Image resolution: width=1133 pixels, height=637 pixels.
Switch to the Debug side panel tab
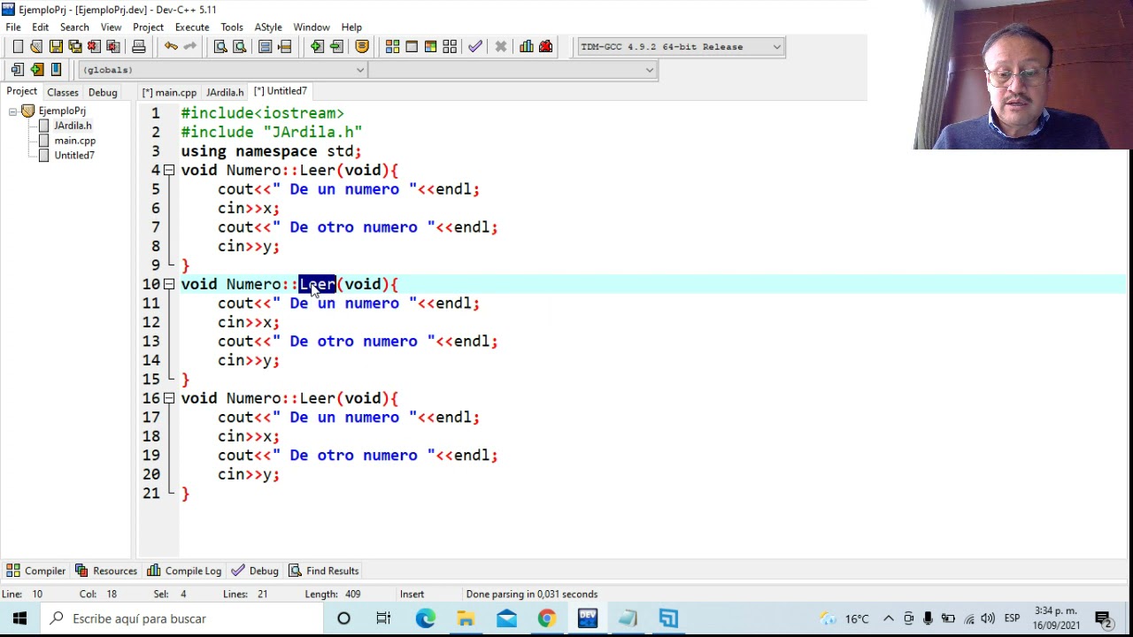(x=103, y=92)
